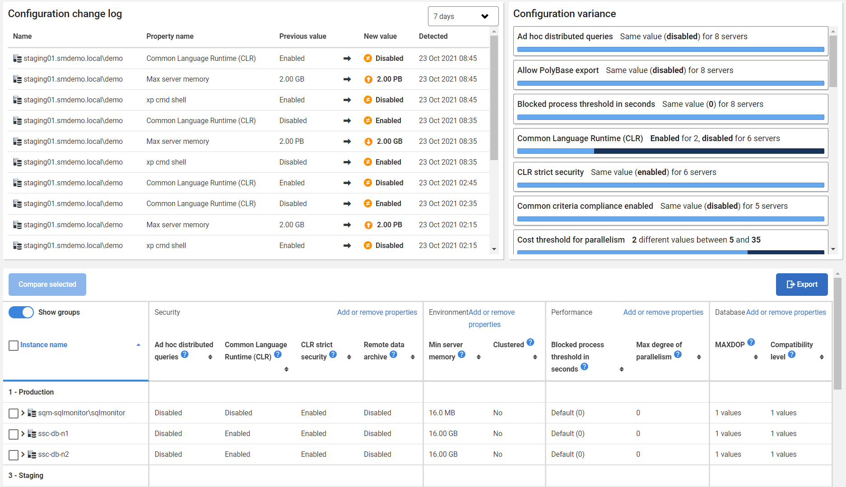The width and height of the screenshot is (846, 487).
Task: Open help icon for Min server memory
Action: [x=461, y=355]
